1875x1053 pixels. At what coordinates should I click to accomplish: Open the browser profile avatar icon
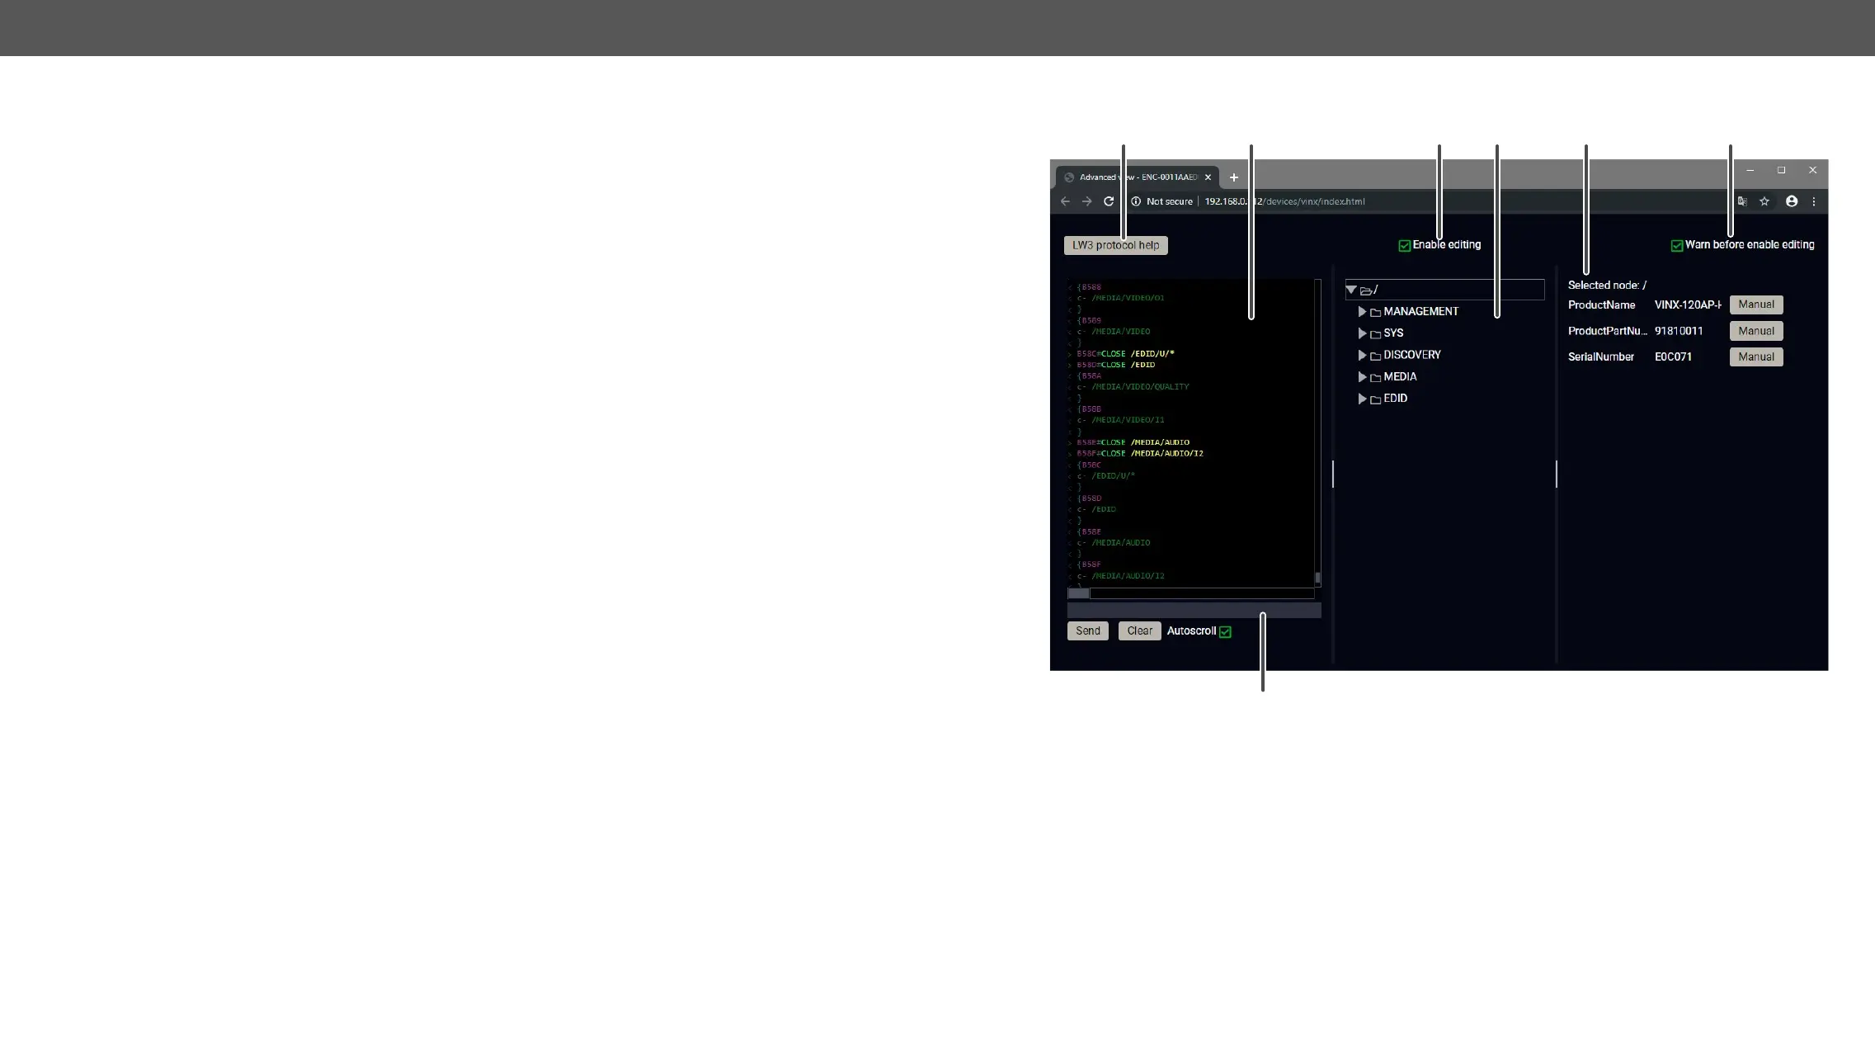click(1792, 201)
